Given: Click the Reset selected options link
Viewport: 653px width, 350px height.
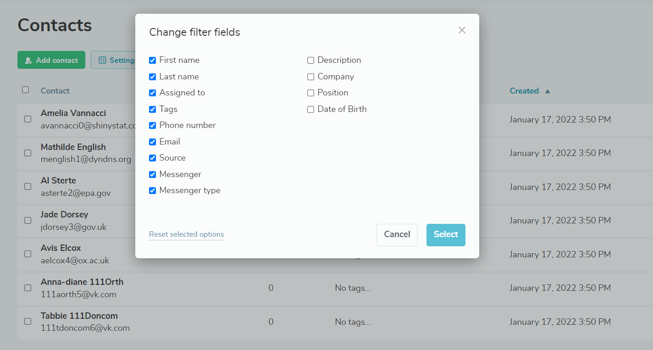Looking at the screenshot, I should [x=186, y=234].
